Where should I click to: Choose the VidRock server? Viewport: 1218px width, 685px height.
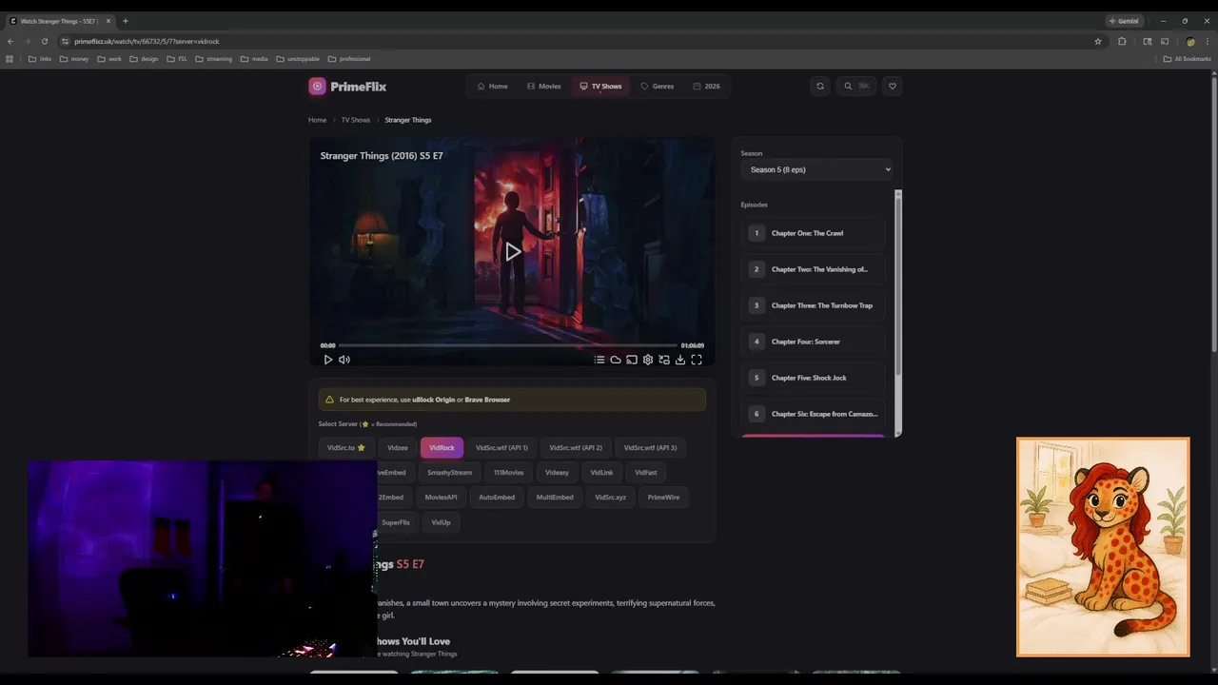442,448
